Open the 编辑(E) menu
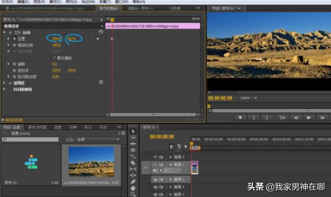 [x=23, y=2]
